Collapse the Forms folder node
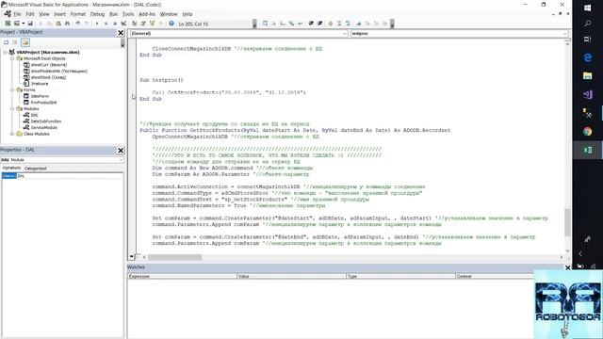 tap(12, 90)
